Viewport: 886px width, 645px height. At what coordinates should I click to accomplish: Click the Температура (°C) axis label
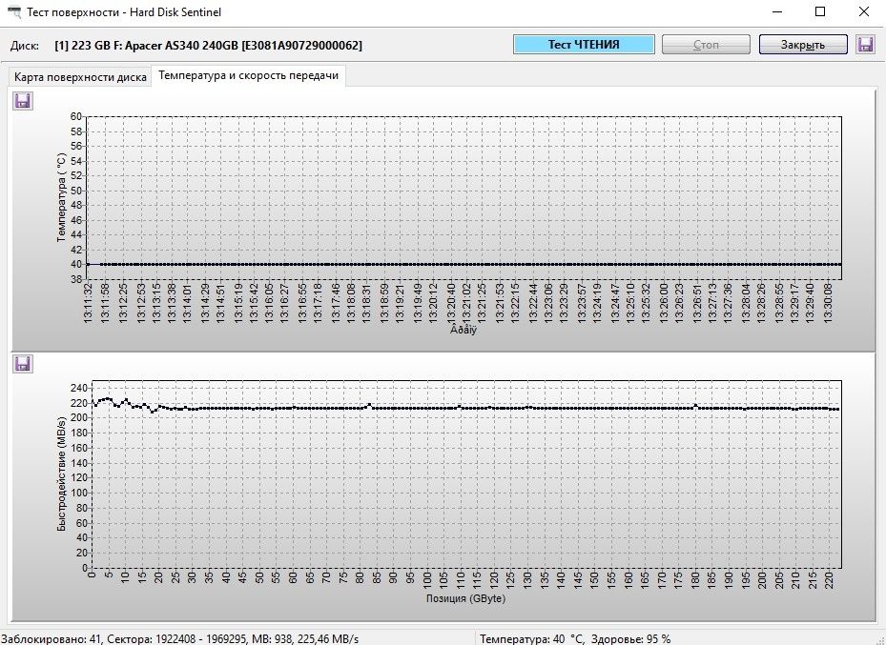62,197
